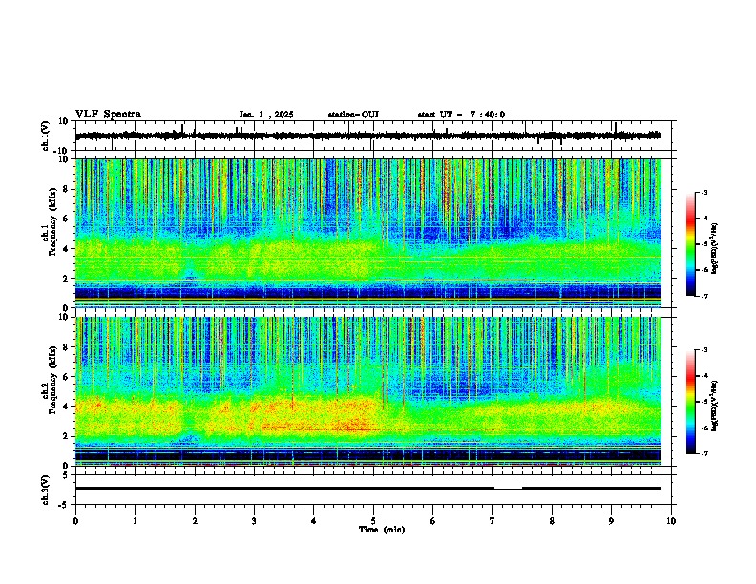Click the ch.2 "Frequency (kHz)" axis title

(52, 380)
